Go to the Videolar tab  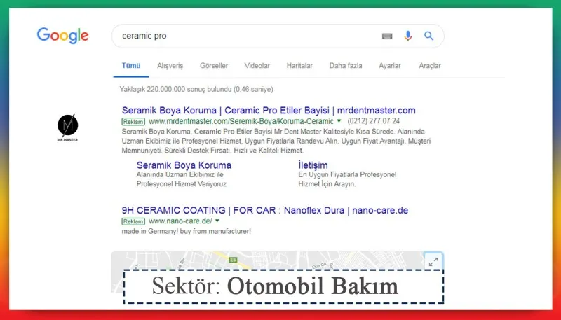(x=257, y=66)
